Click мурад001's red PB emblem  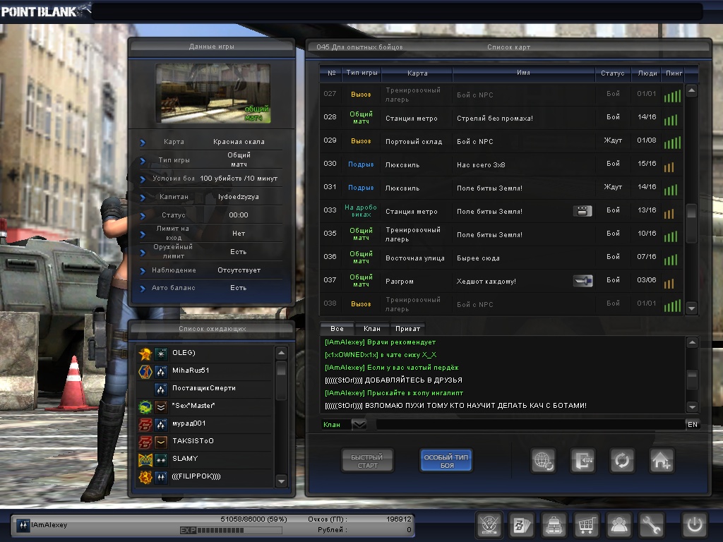point(145,424)
